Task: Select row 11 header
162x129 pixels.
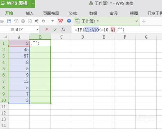Action: pyautogui.click(x=4, y=106)
